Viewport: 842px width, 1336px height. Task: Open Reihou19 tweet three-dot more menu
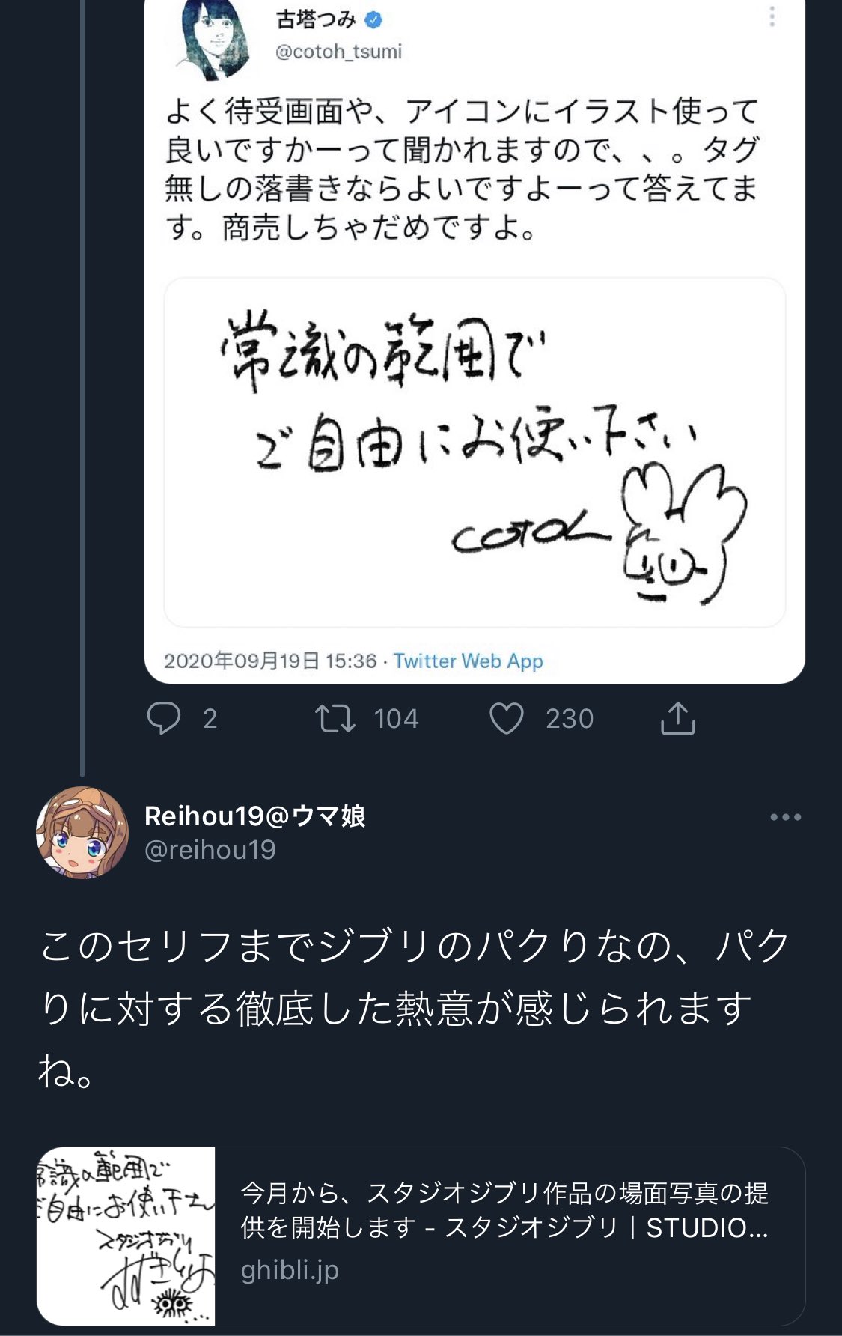(x=785, y=817)
